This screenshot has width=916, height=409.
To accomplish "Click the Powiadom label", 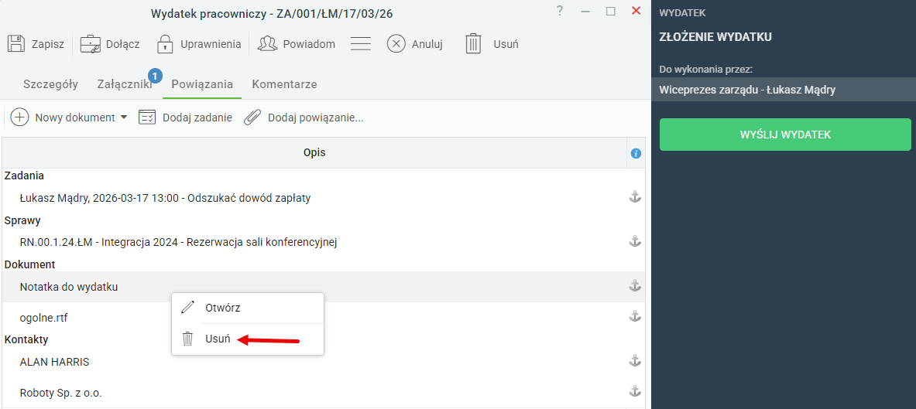I will (x=309, y=44).
